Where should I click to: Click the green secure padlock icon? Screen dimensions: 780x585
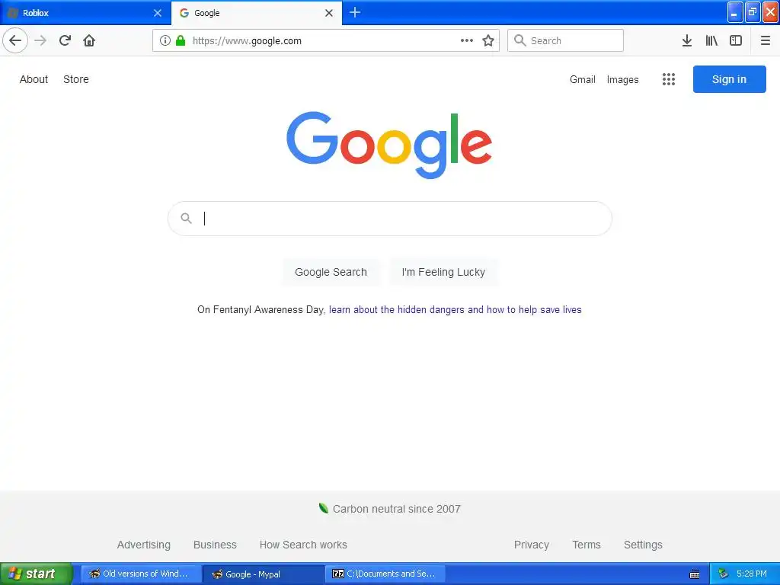tap(181, 40)
